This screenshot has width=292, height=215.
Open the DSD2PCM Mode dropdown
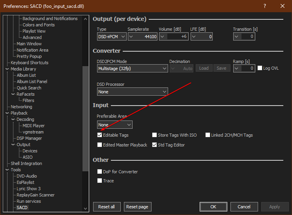(x=132, y=68)
